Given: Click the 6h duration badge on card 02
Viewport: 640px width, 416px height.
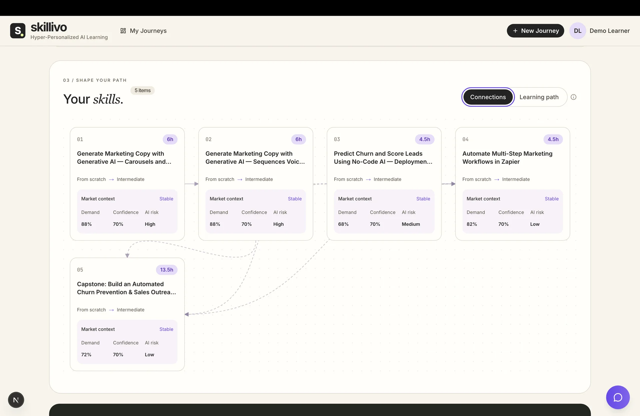Looking at the screenshot, I should 298,139.
